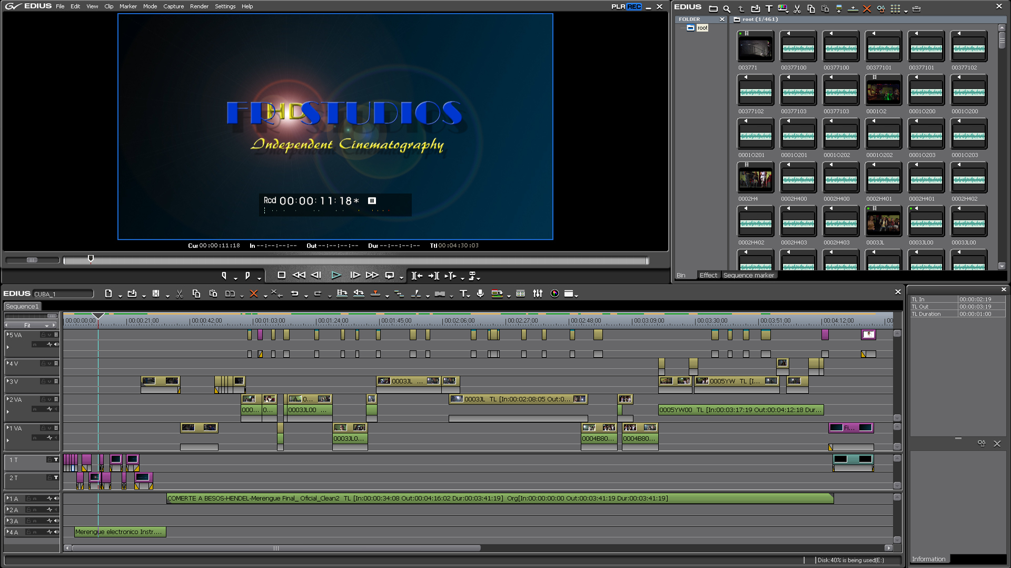
Task: Select the COMERTE A BESOS audio clip on timeline
Action: 500,498
